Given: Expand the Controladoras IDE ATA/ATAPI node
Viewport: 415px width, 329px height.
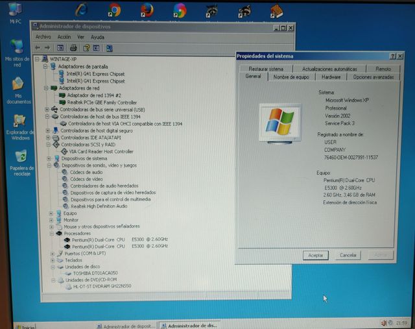Looking at the screenshot, I should click(48, 138).
